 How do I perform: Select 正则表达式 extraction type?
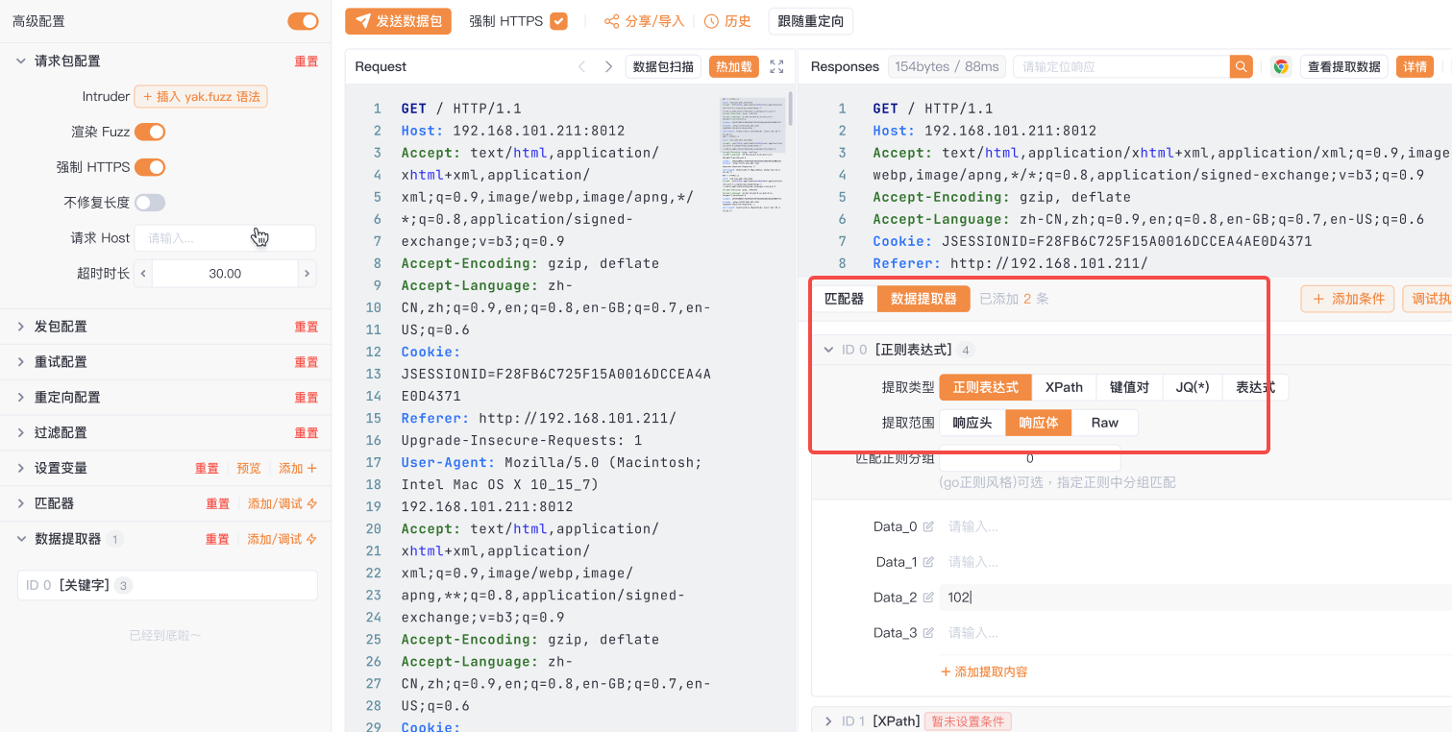[x=986, y=387]
